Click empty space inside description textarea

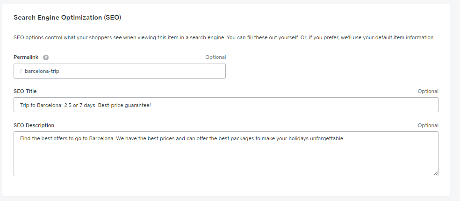coord(226,160)
